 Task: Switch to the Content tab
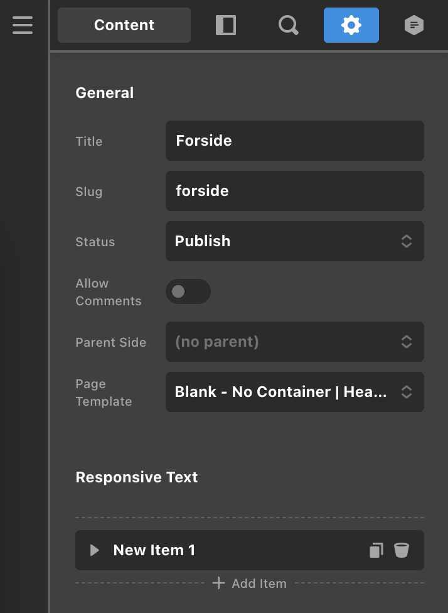click(124, 25)
